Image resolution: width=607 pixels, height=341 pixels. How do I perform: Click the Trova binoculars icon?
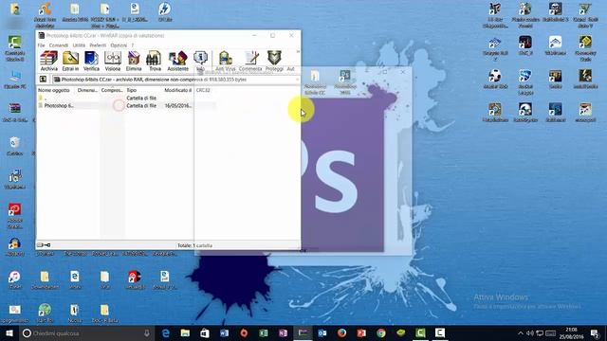[155, 61]
